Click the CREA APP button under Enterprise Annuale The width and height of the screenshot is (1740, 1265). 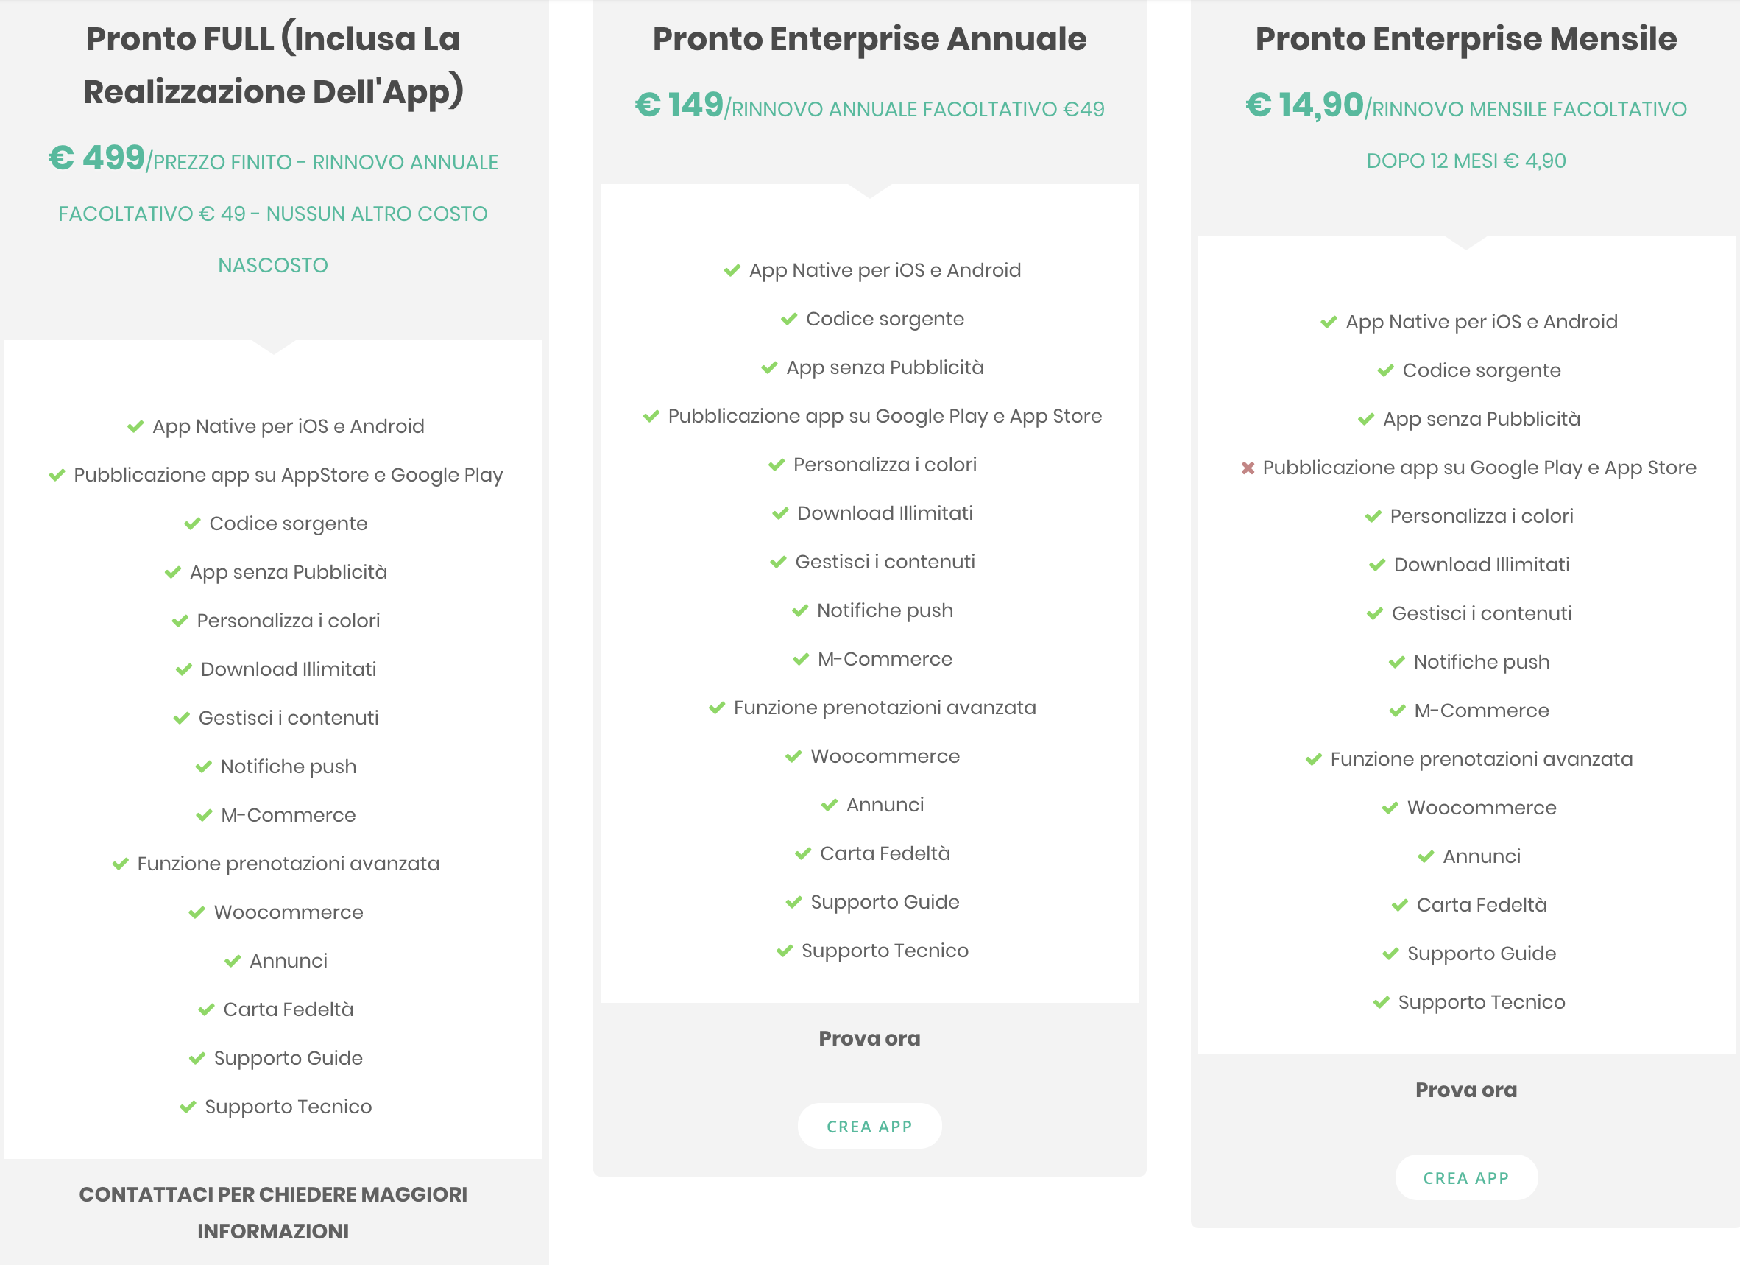(869, 1126)
